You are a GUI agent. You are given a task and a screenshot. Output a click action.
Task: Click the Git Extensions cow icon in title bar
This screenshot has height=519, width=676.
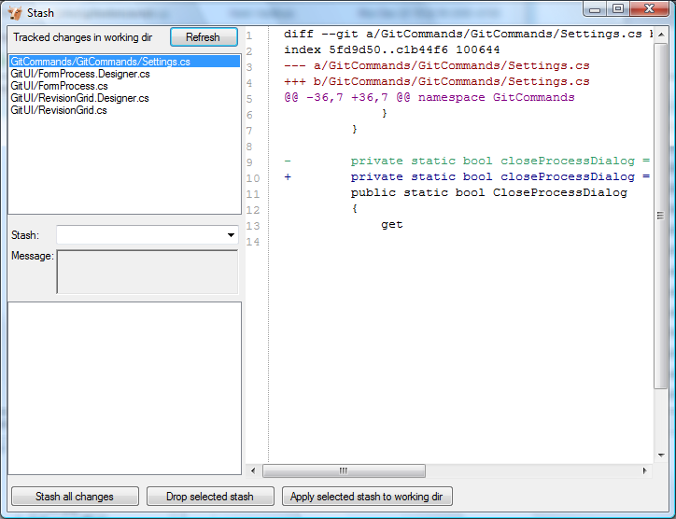pos(15,13)
